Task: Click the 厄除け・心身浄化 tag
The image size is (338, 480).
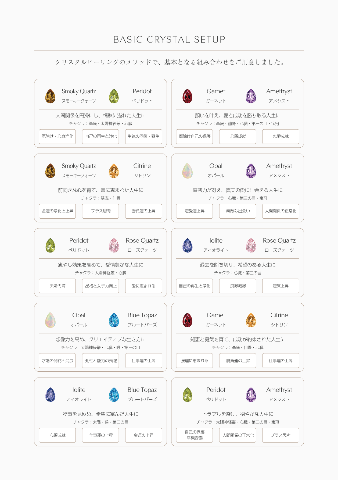Action: (x=57, y=136)
